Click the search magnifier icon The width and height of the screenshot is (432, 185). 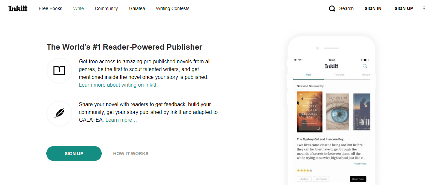coord(332,9)
